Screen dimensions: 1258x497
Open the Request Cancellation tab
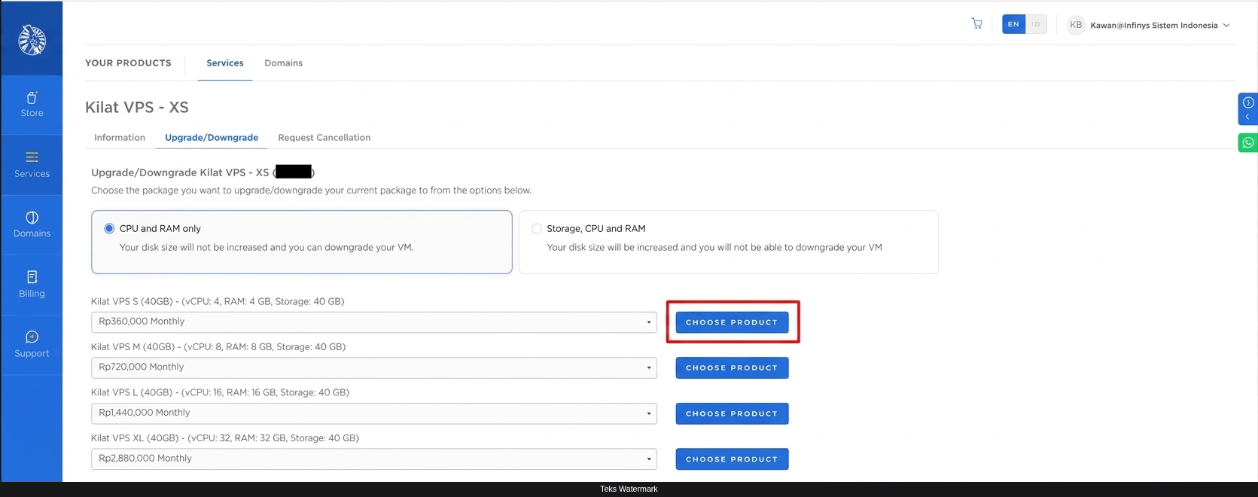pyautogui.click(x=324, y=138)
